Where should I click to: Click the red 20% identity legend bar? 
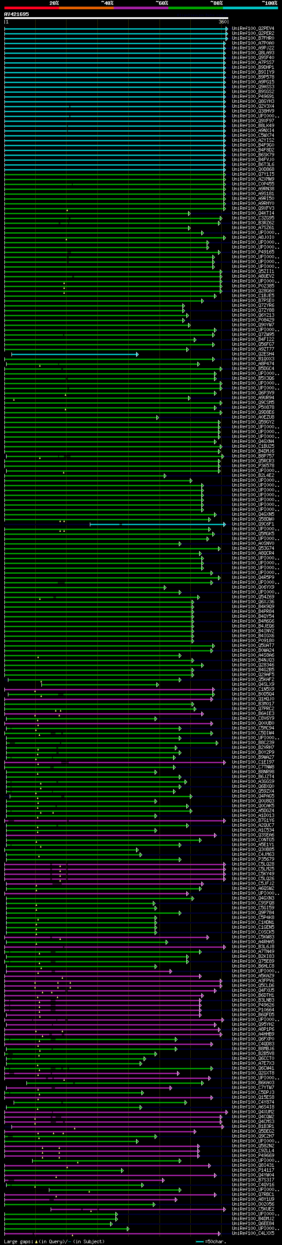pos(31,8)
